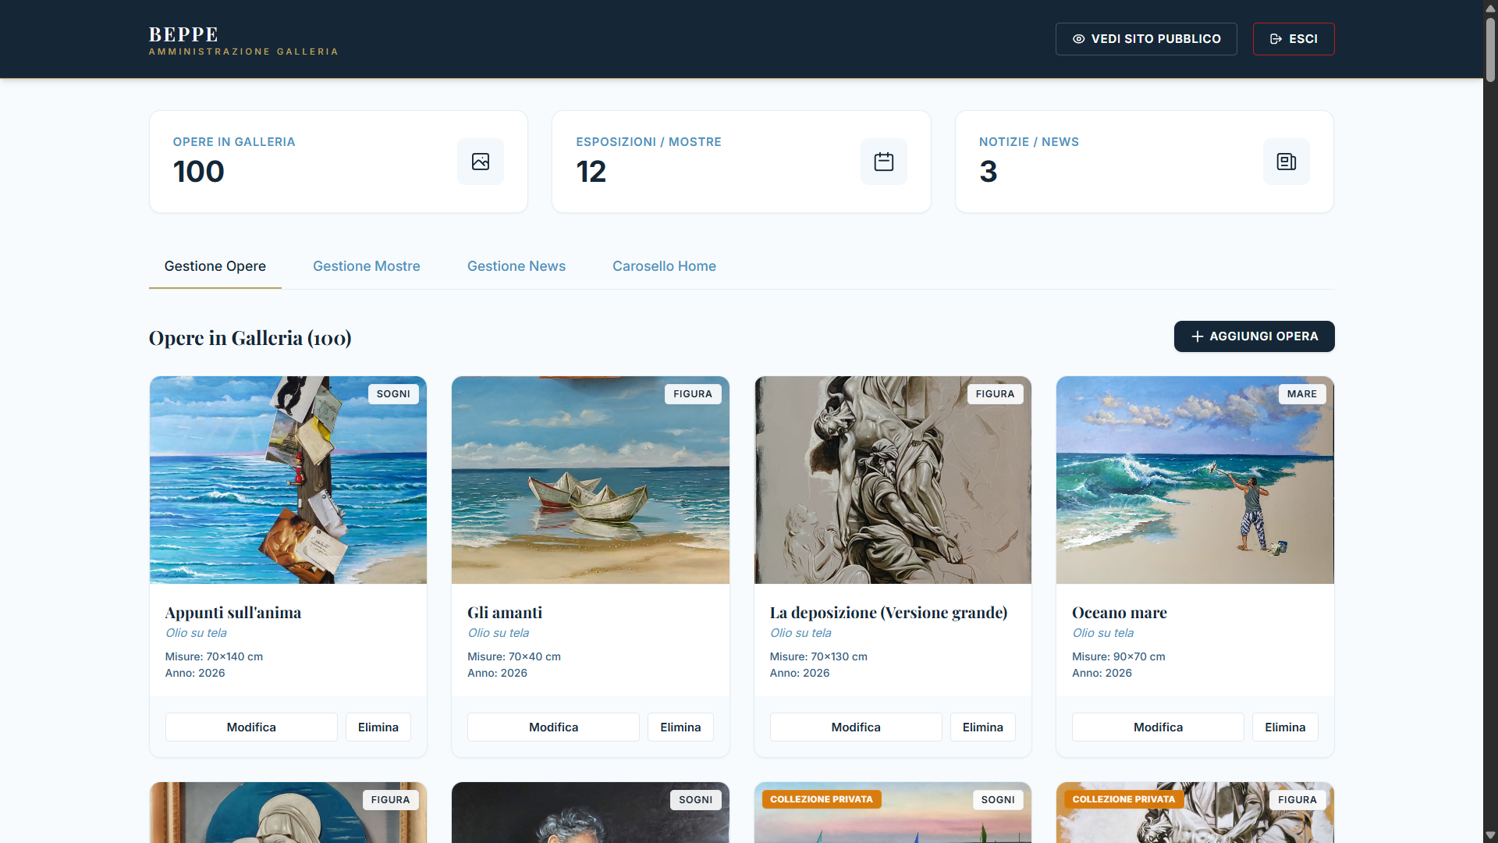The width and height of the screenshot is (1498, 843).
Task: Click the newspaper icon in Notizie / News card
Action: click(1287, 162)
